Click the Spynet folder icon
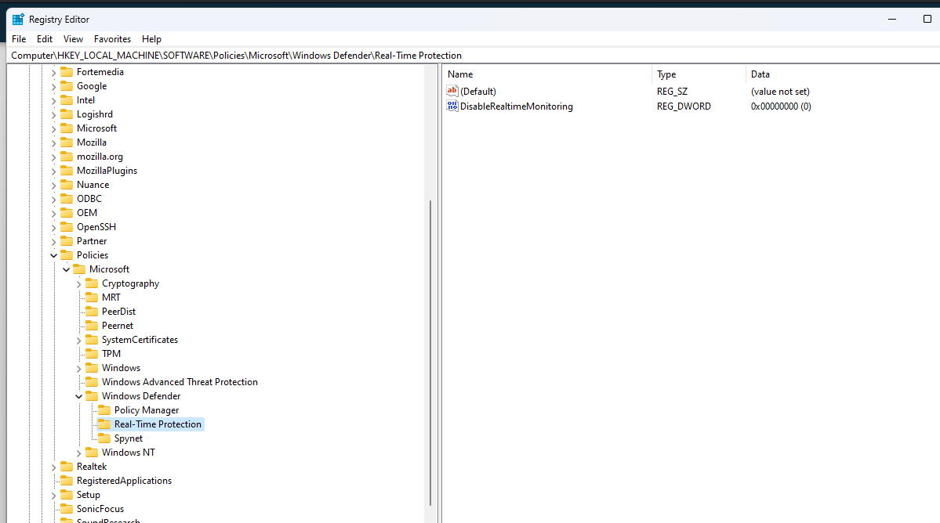Viewport: 940px width, 523px height. coord(104,438)
